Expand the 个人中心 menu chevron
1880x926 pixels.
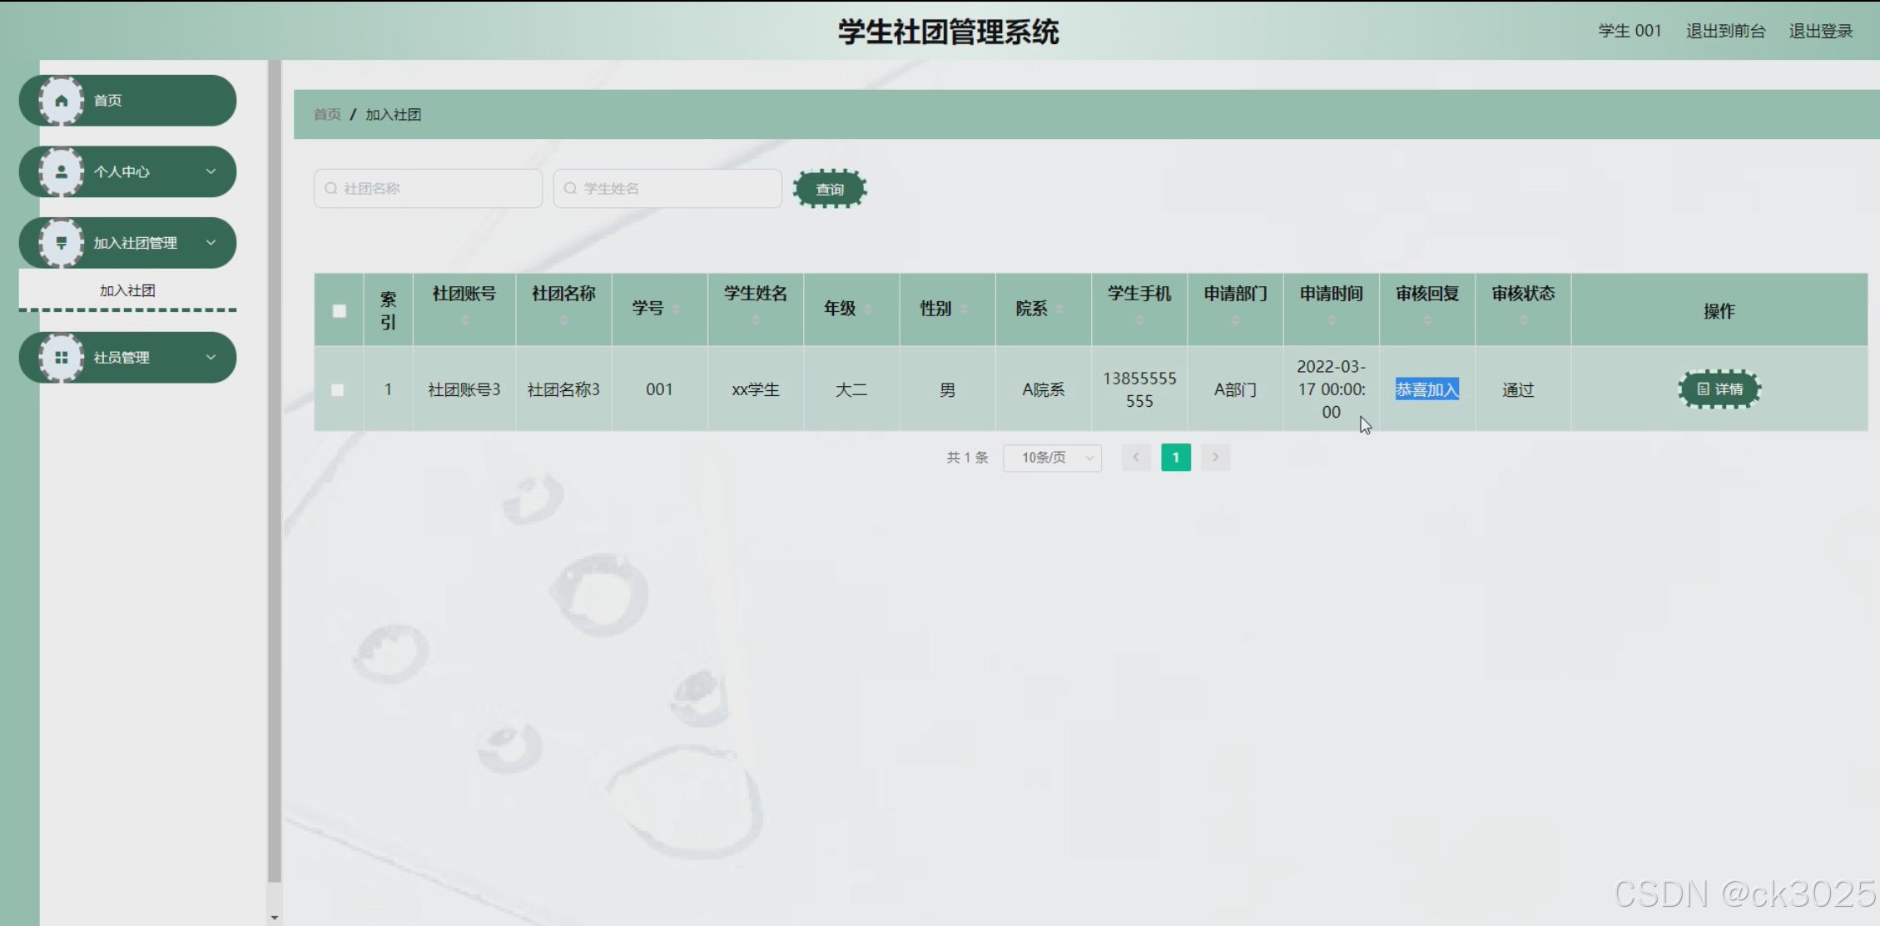pos(211,171)
